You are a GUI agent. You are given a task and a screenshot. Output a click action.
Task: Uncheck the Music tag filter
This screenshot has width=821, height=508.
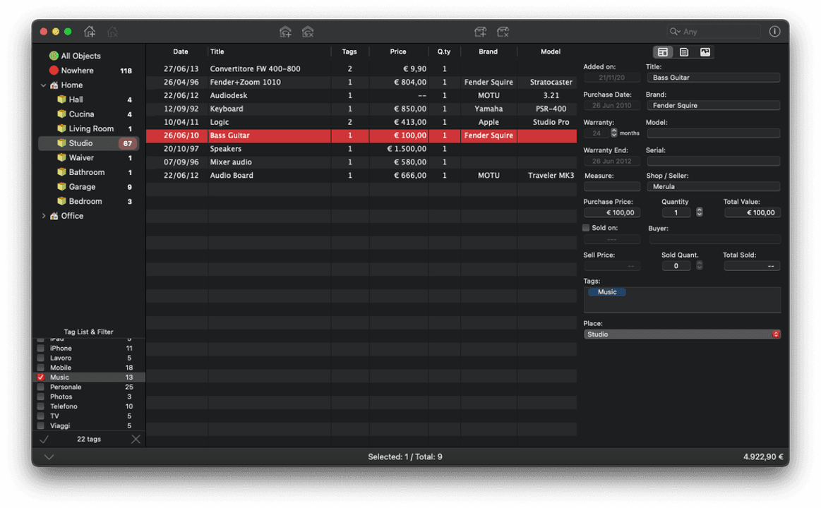click(x=41, y=377)
